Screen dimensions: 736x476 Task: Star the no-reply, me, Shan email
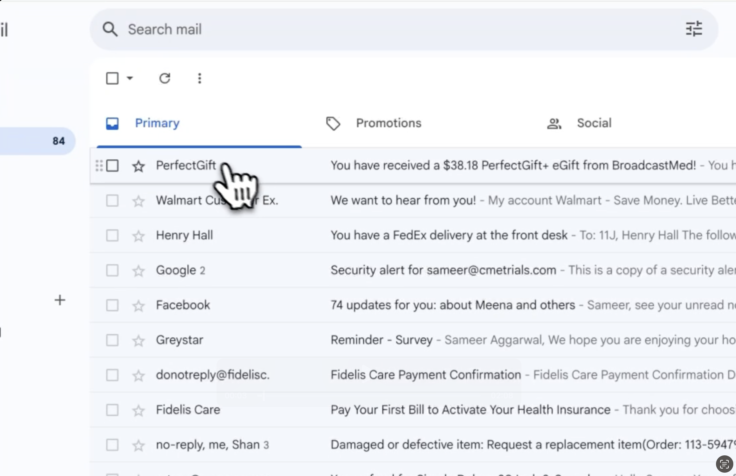coord(138,445)
